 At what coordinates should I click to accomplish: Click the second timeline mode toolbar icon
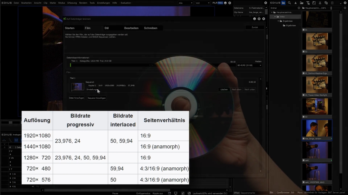click(x=10, y=140)
